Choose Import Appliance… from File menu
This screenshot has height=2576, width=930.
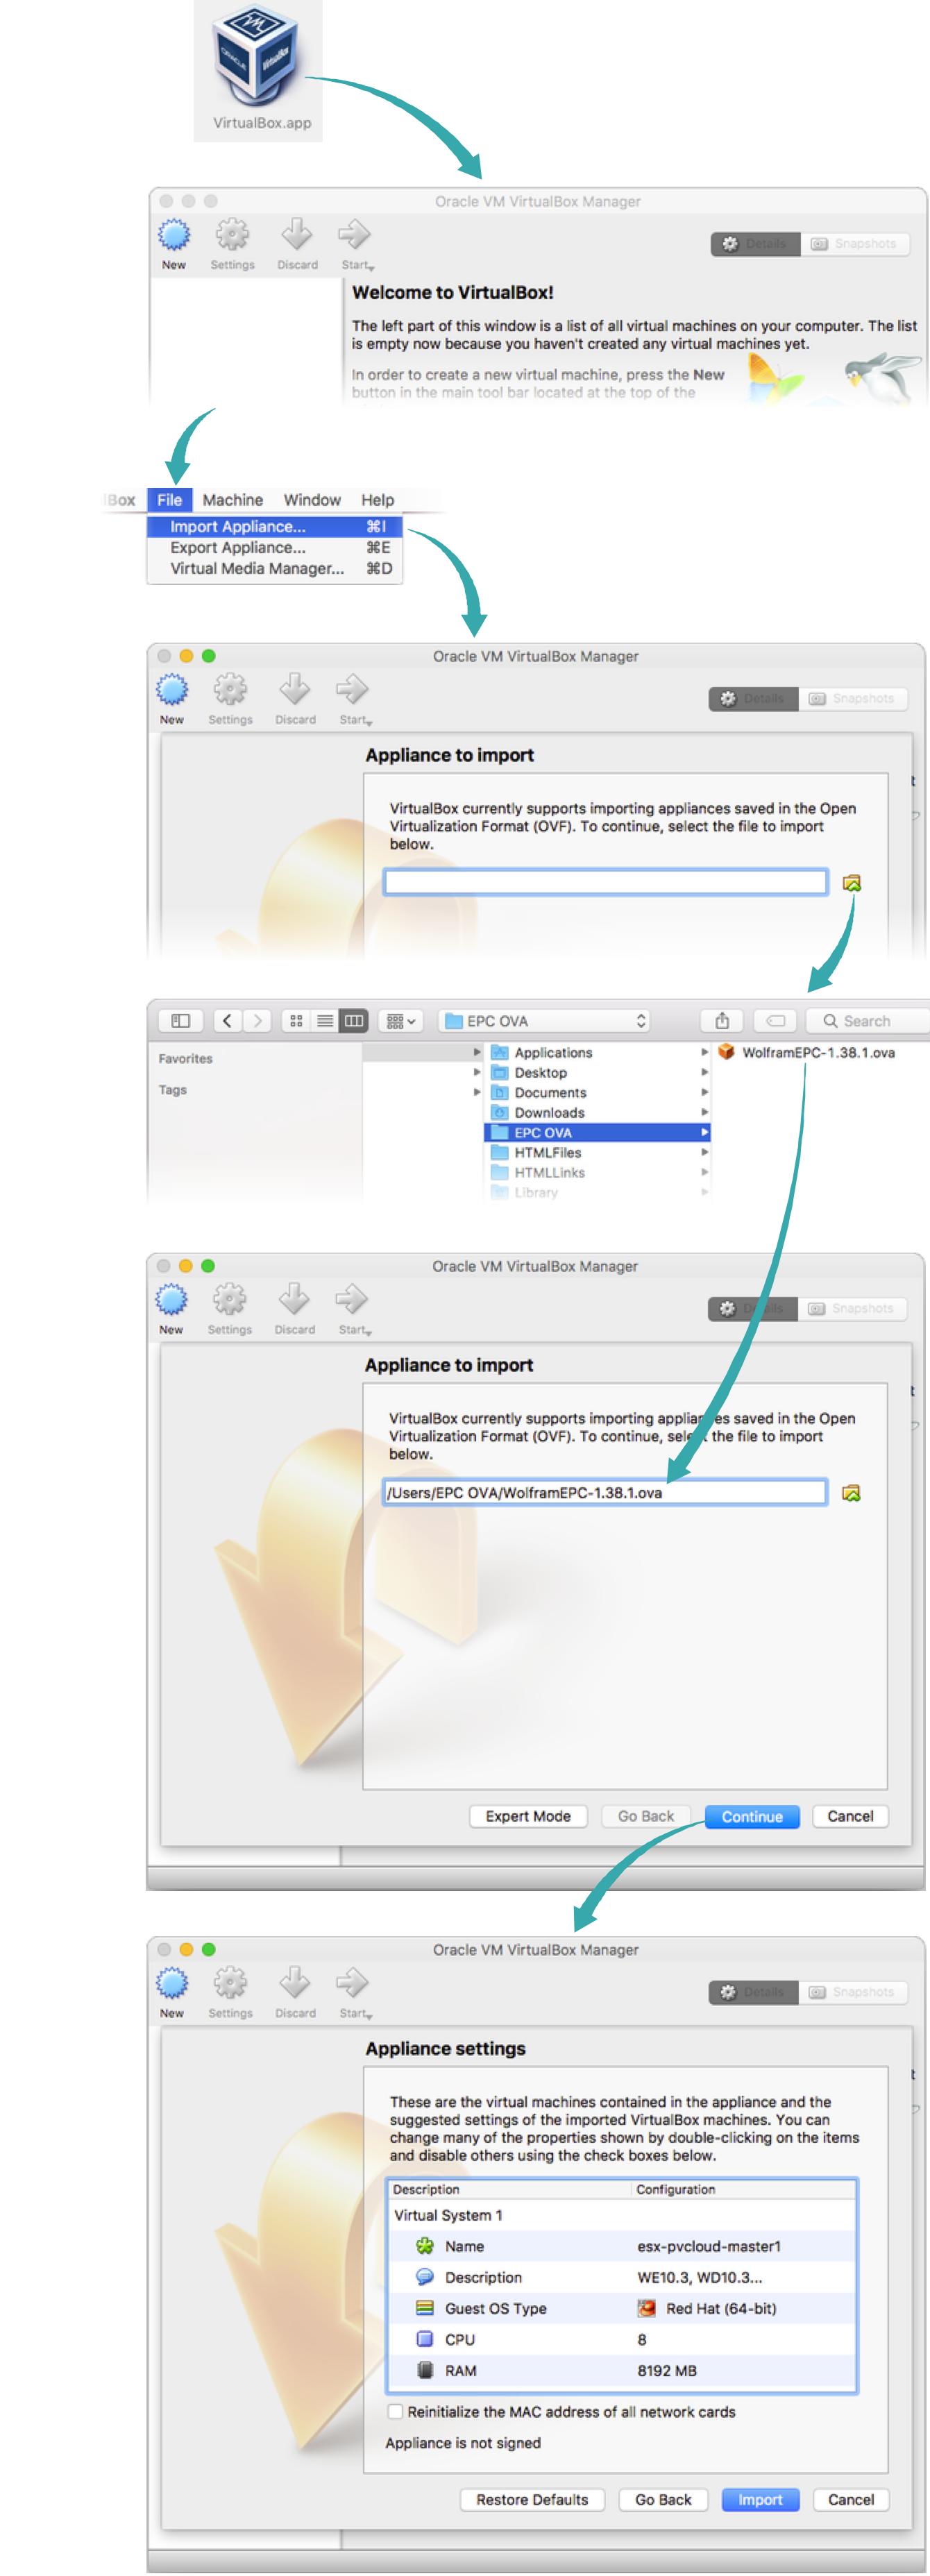coord(238,527)
